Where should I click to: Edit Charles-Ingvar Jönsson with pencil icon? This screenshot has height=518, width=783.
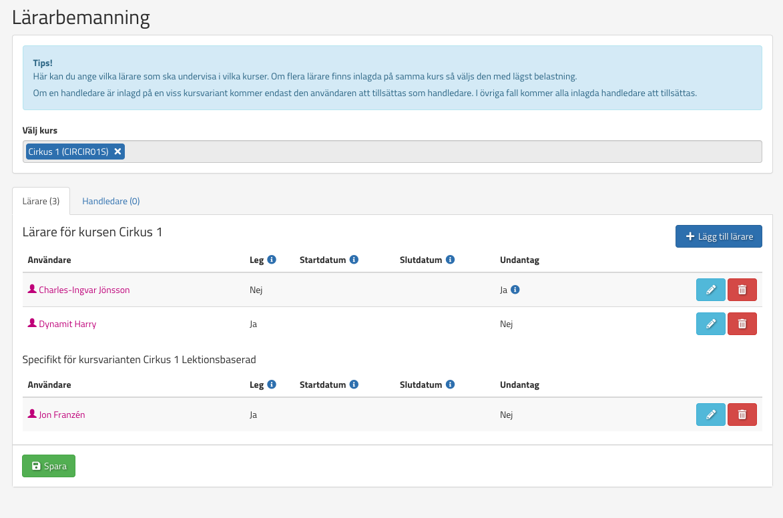[x=710, y=290]
